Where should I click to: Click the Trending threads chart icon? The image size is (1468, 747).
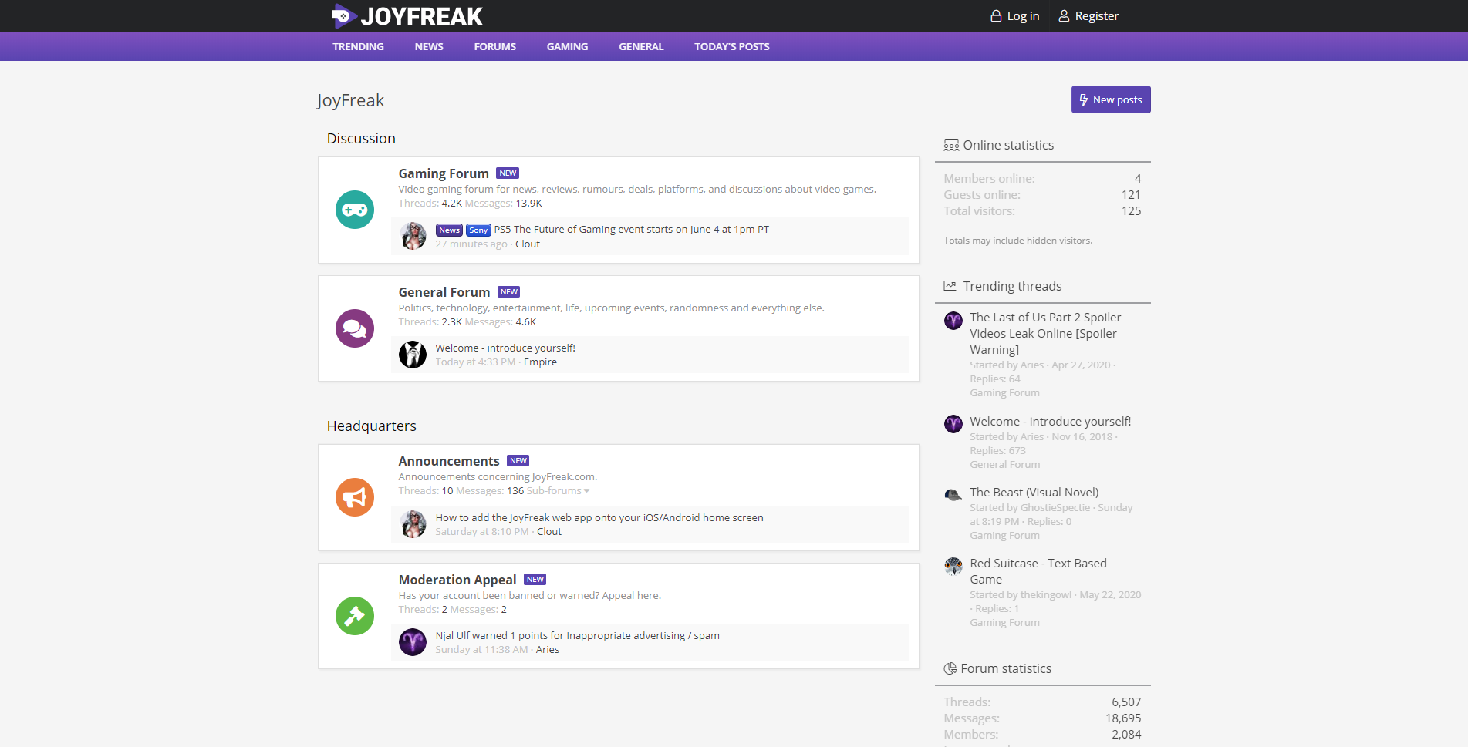click(x=950, y=286)
